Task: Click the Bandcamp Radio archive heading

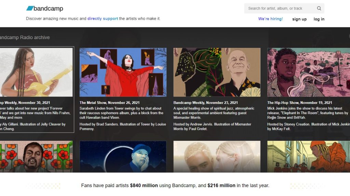Action: point(25,37)
